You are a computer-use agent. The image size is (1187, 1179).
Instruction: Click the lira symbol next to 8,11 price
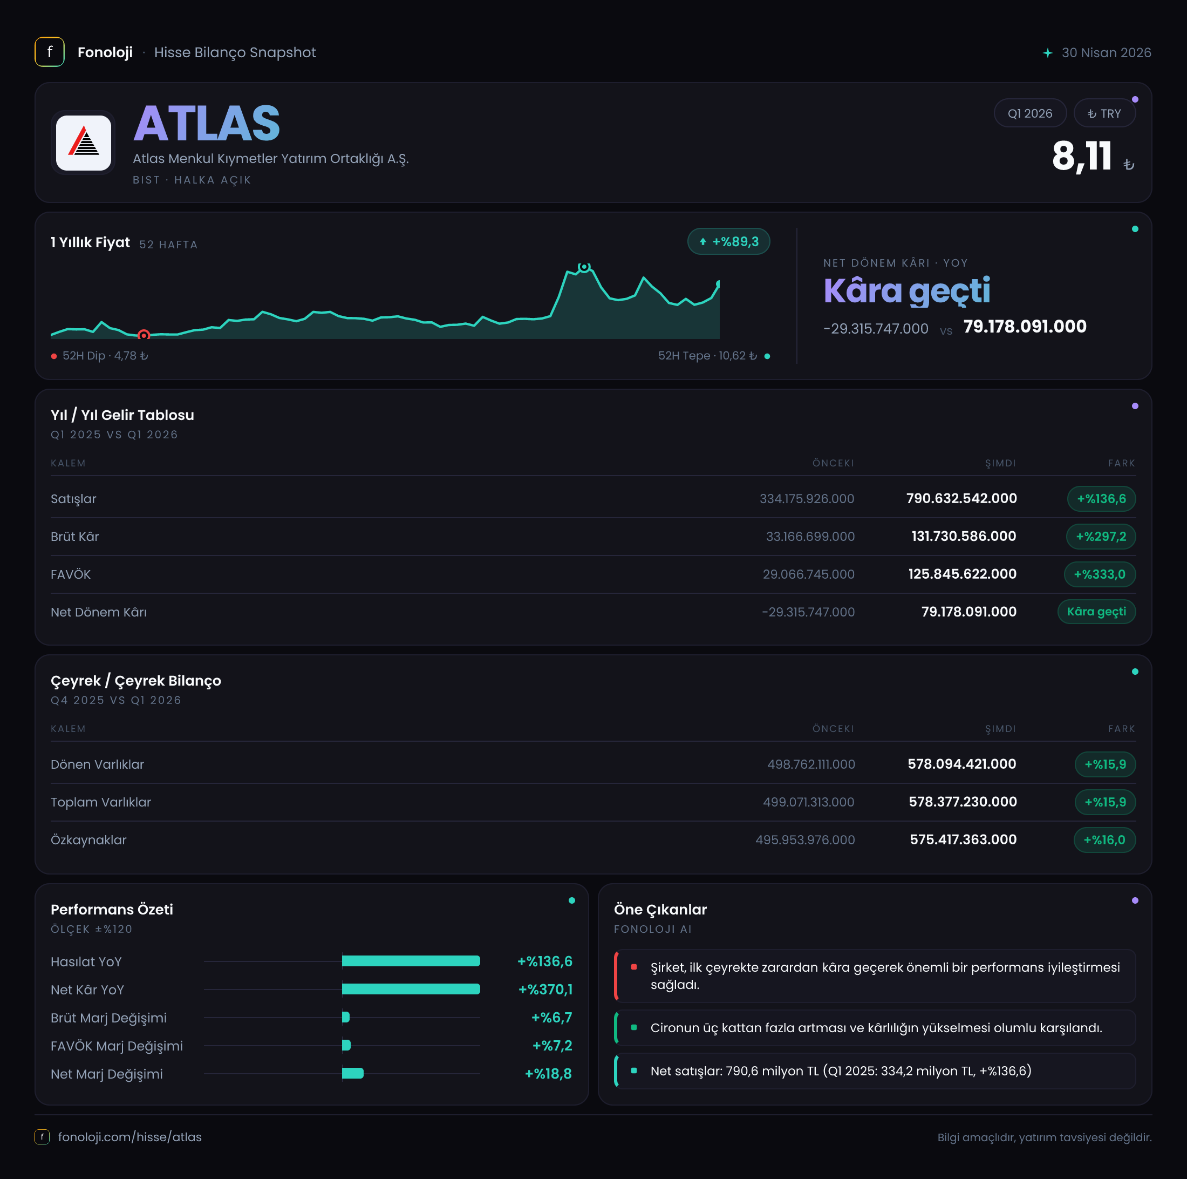pyautogui.click(x=1129, y=164)
